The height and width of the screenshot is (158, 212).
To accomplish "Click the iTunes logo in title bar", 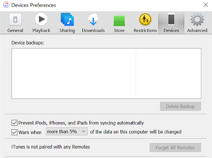I will tap(6, 5).
